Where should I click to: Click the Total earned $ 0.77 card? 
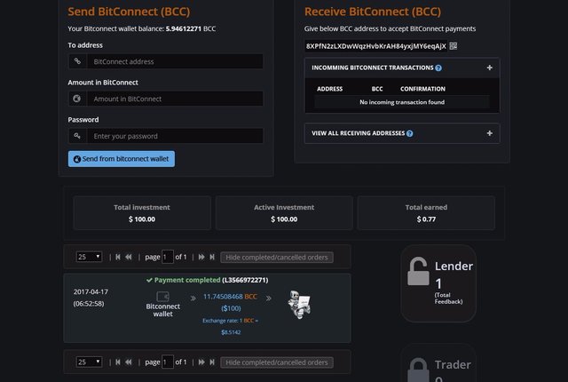[426, 213]
